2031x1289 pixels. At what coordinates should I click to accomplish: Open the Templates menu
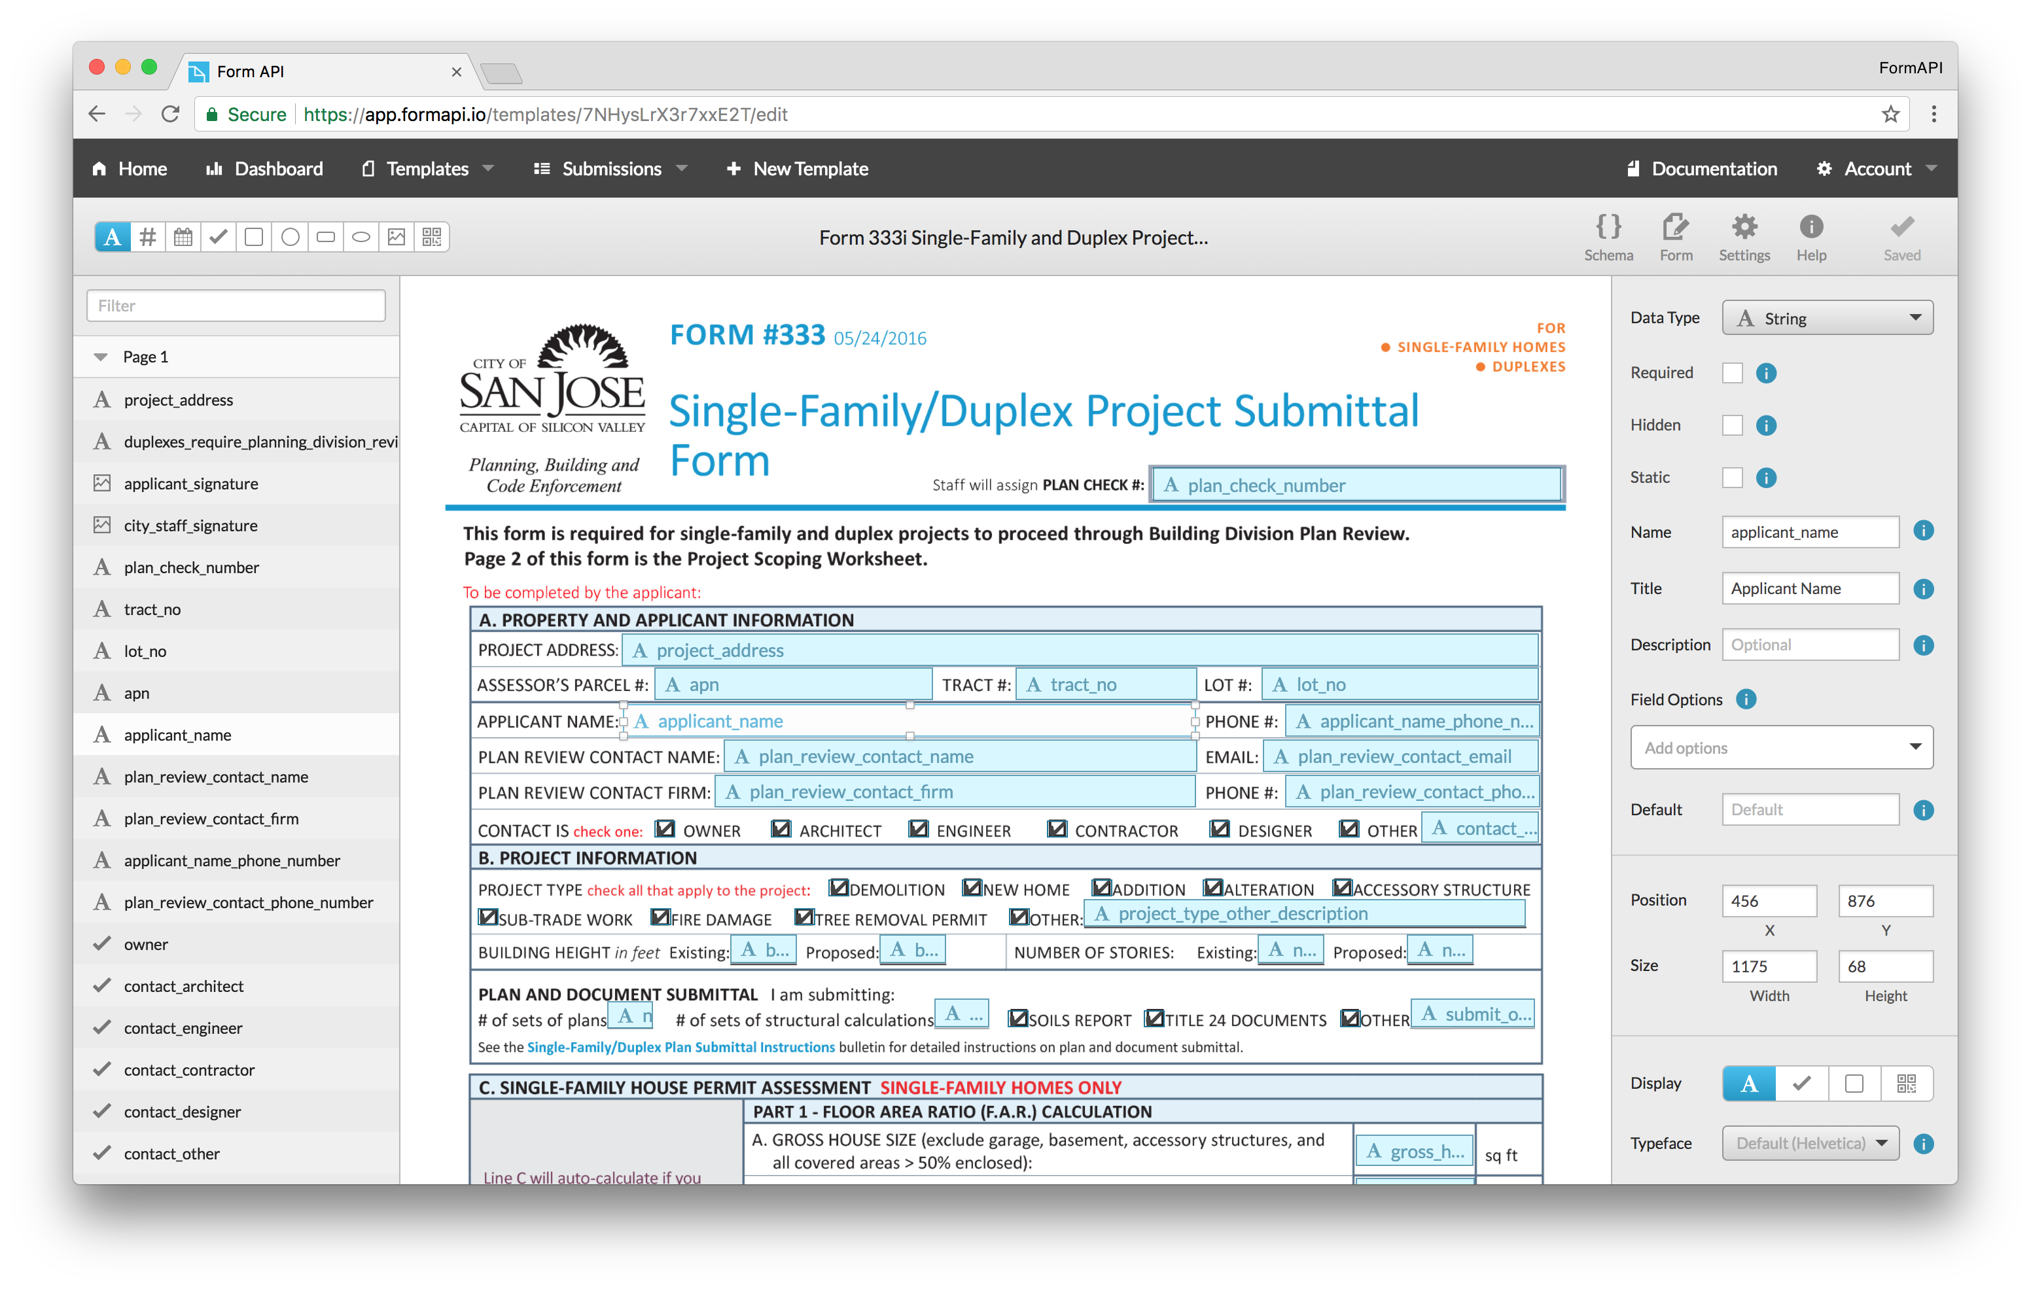428,169
